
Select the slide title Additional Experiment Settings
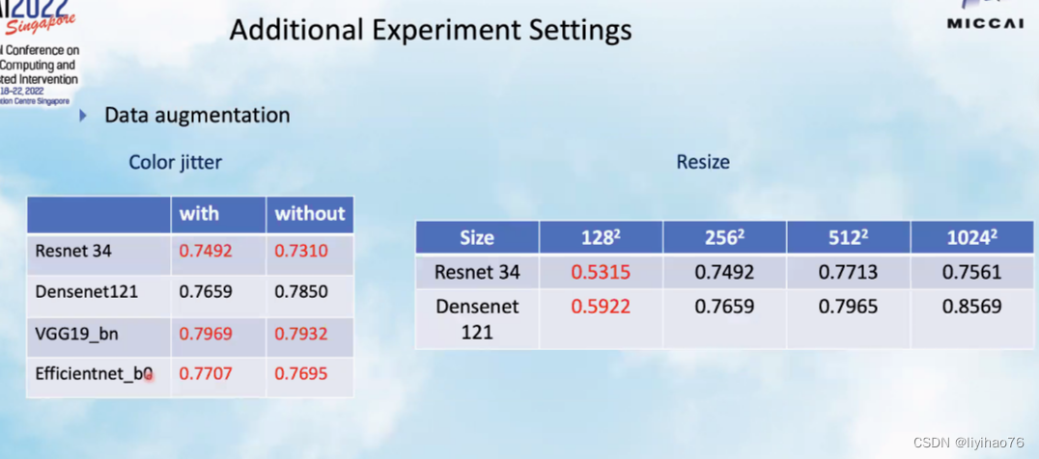[430, 31]
